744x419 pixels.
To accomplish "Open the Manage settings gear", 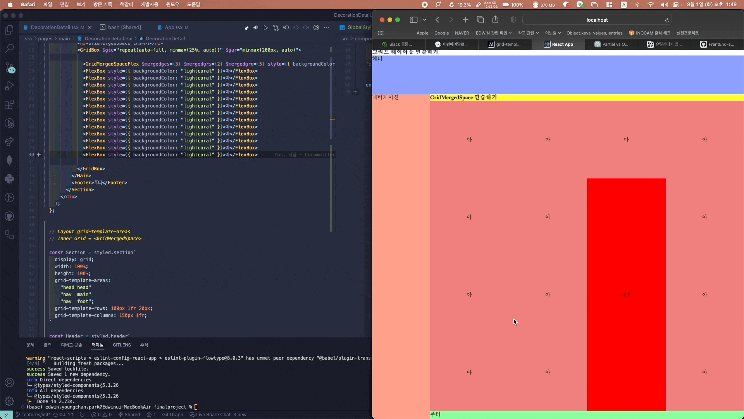I will pos(9,401).
